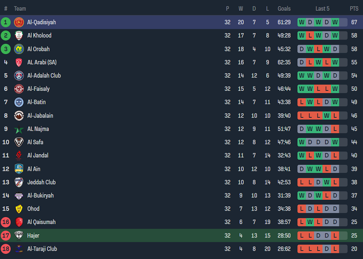Image resolution: width=363 pixels, height=259 pixels.
Task: Sort standings by Goals column header
Action: pos(284,8)
